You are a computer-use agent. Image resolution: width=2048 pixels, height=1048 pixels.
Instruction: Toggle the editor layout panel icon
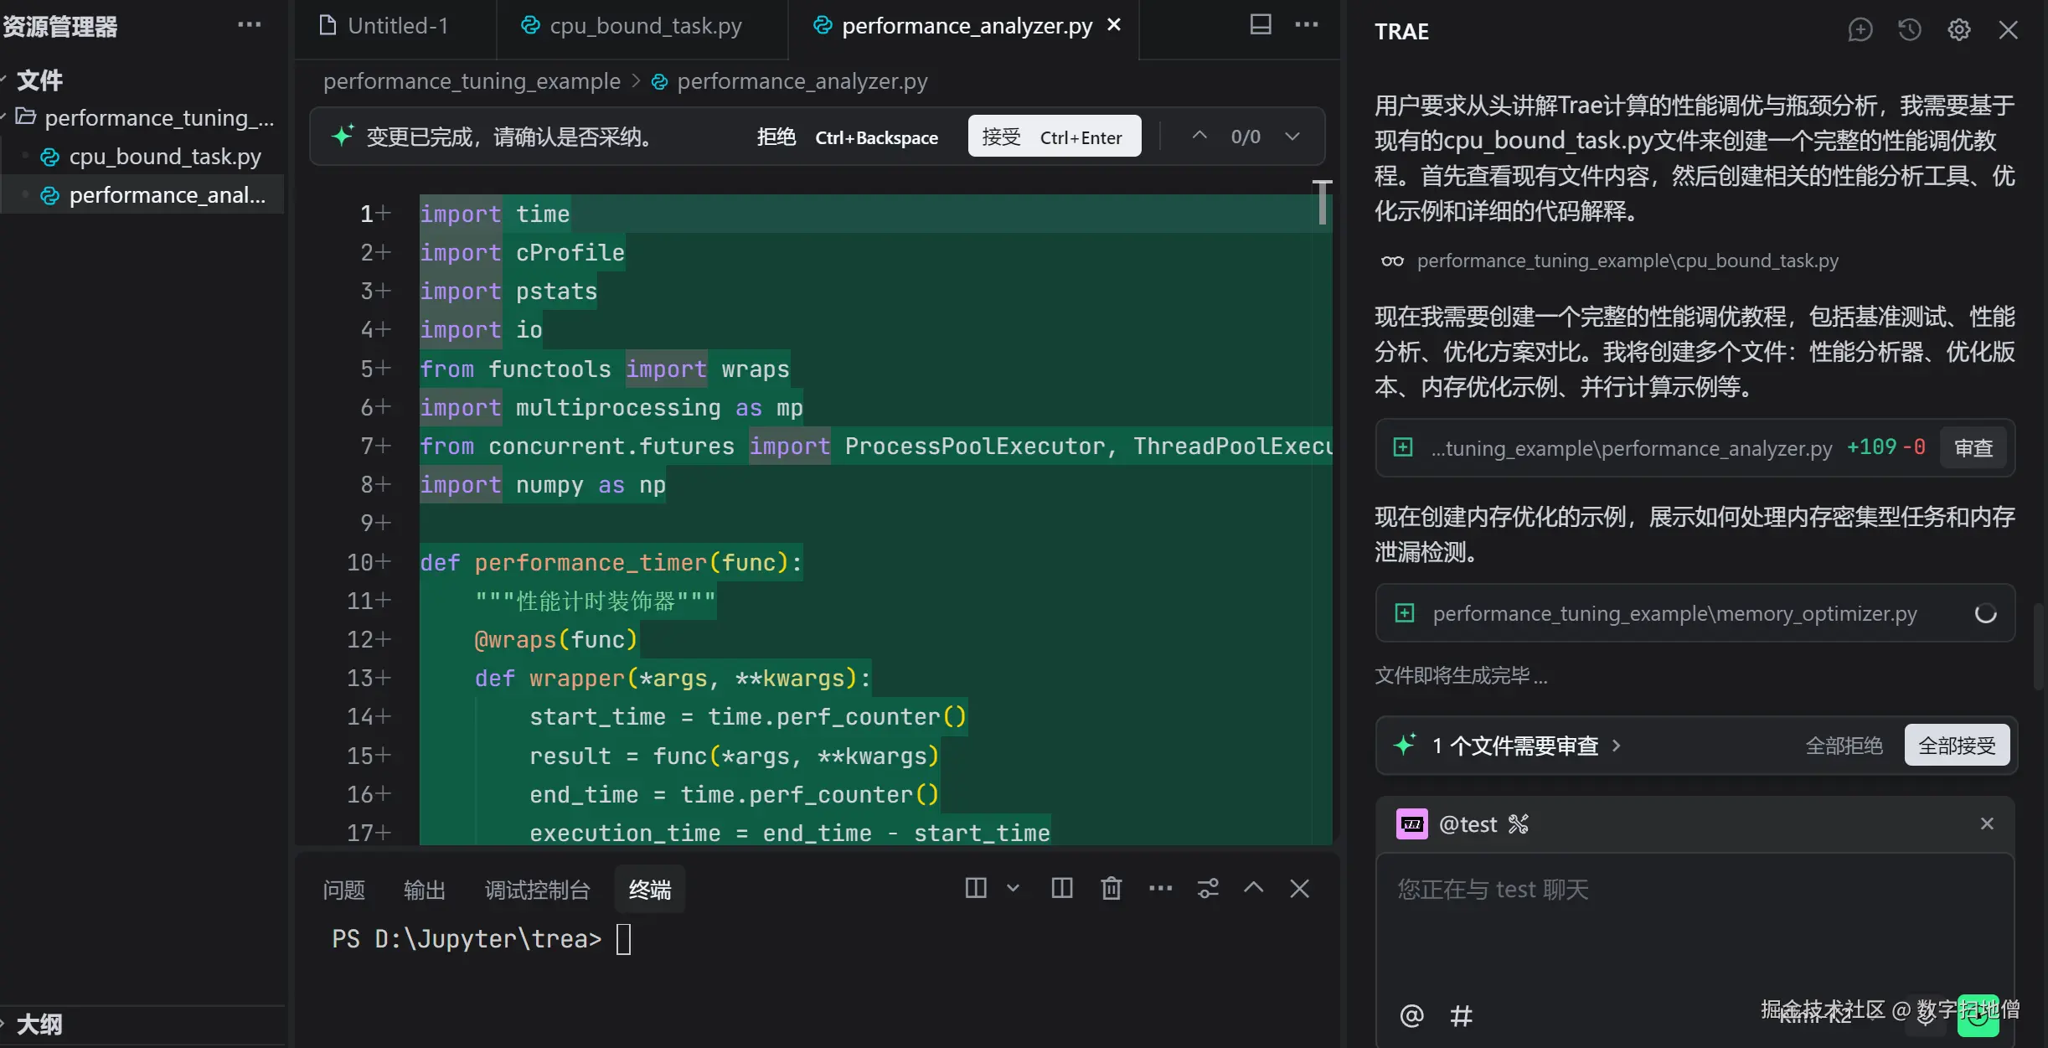1260,24
